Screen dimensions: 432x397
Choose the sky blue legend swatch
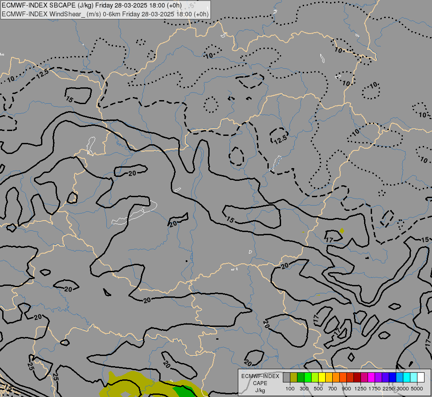pos(399,378)
